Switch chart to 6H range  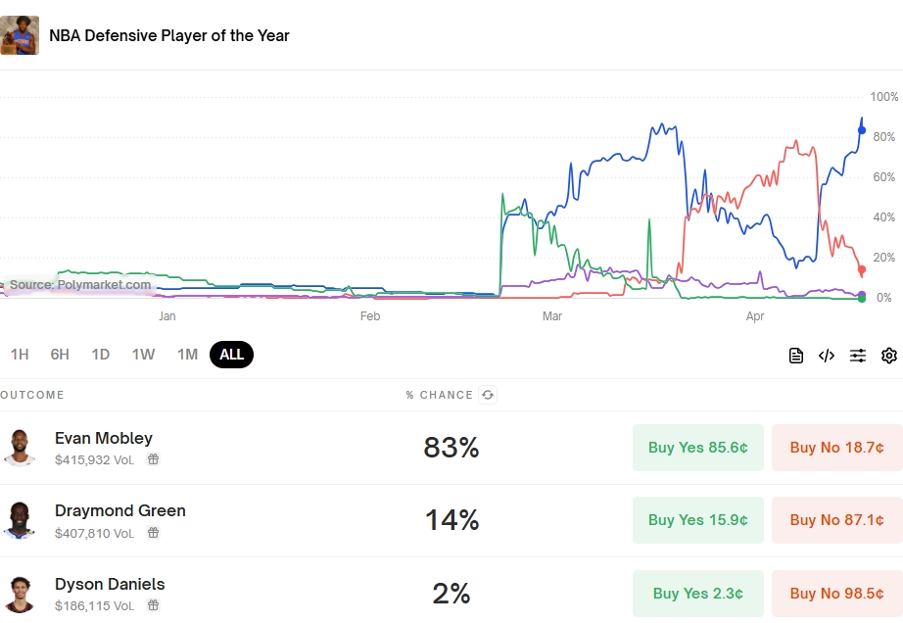[x=60, y=355]
